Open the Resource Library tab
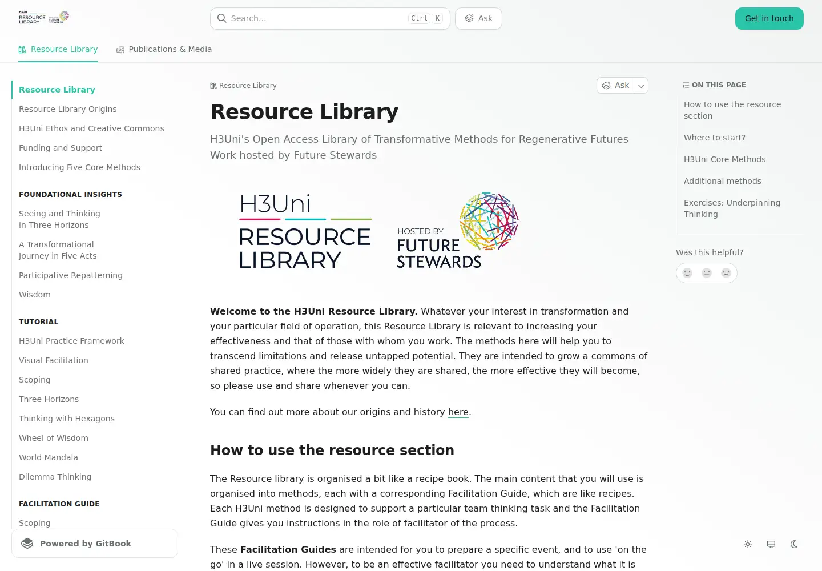The image size is (822, 571). coord(58,50)
